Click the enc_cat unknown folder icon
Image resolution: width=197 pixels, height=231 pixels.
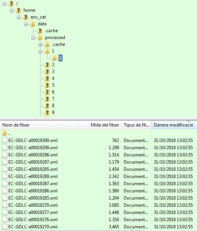(26, 17)
